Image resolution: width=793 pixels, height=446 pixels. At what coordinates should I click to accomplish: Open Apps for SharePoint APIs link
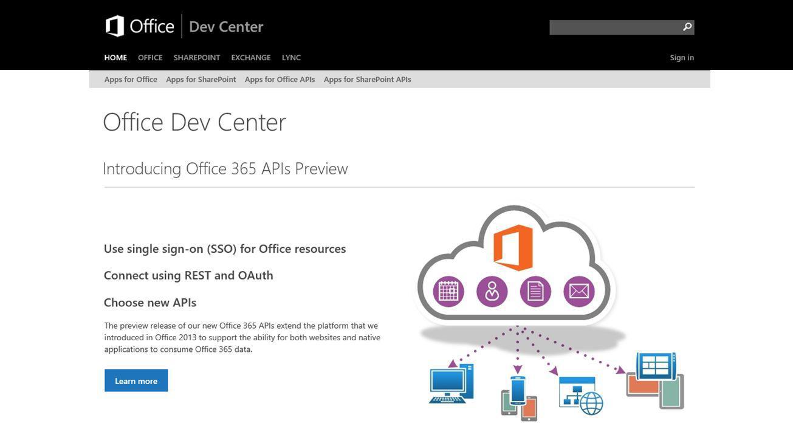pos(368,80)
